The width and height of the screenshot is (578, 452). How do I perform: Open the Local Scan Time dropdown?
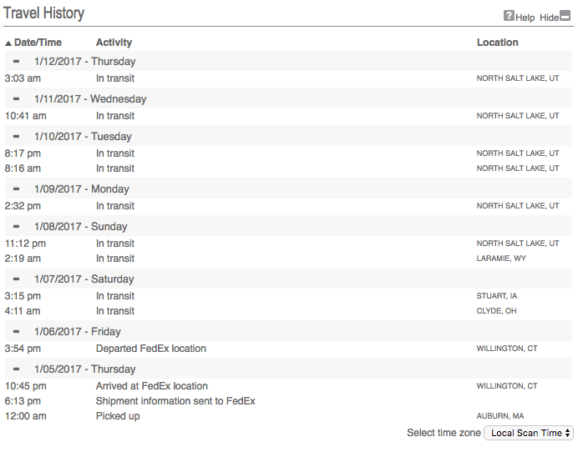pyautogui.click(x=529, y=433)
